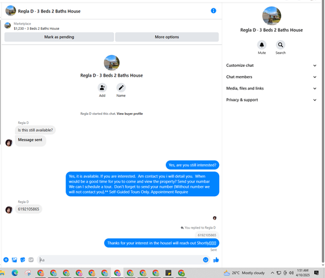Open the conversation information icon
325x278 pixels.
pyautogui.click(x=213, y=10)
